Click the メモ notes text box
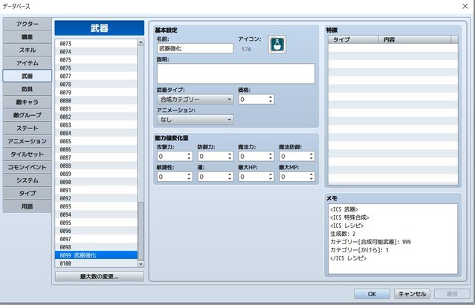The height and width of the screenshot is (305, 475). [x=393, y=239]
